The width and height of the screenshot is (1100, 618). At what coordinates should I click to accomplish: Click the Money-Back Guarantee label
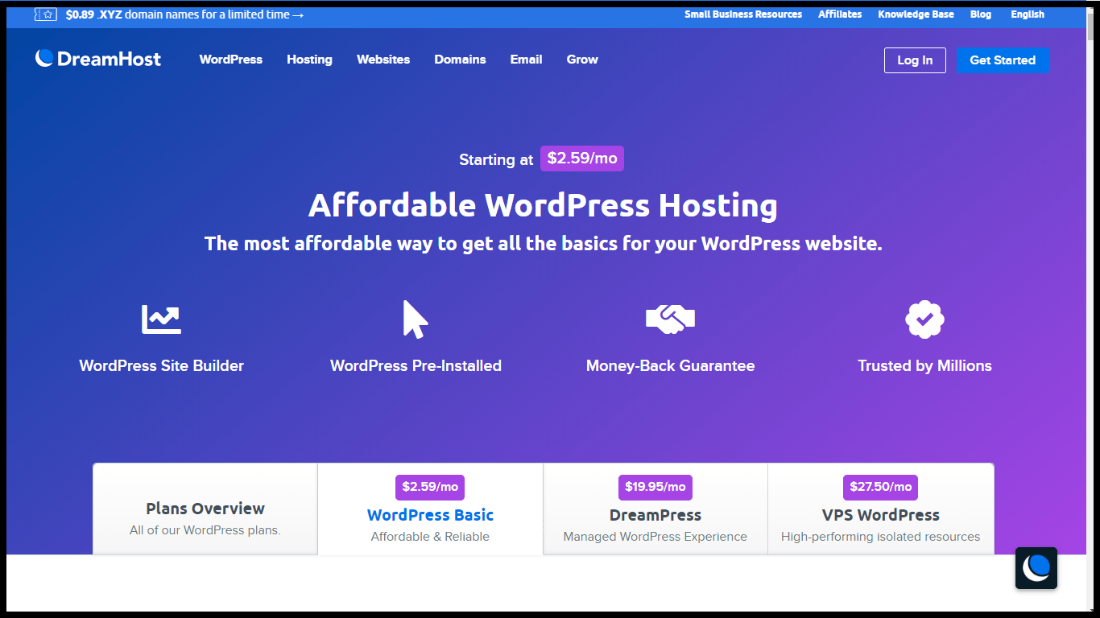click(670, 366)
